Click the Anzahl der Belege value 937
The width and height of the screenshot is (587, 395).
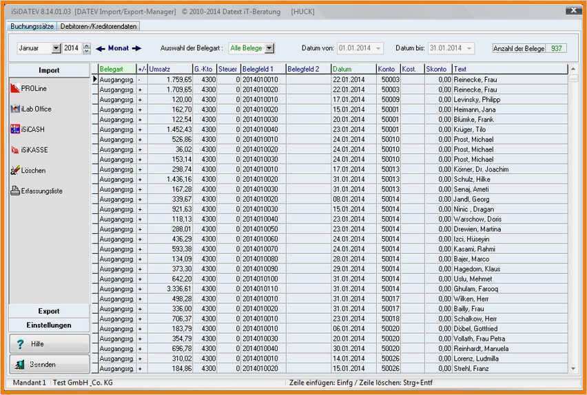pos(556,48)
